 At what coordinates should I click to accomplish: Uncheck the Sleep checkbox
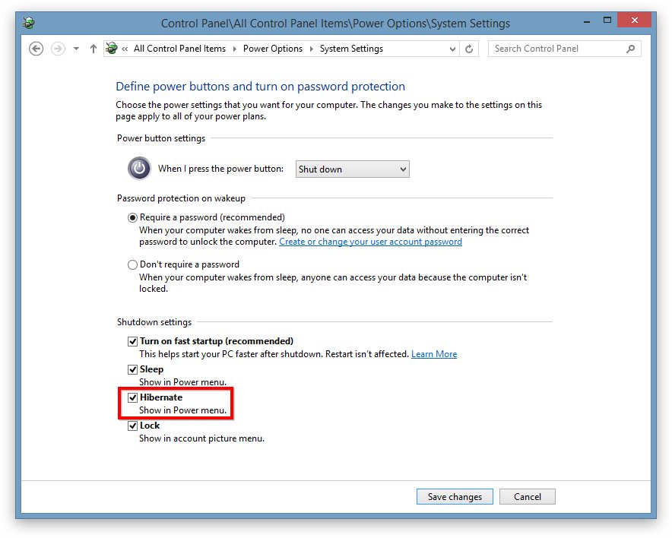(x=132, y=369)
